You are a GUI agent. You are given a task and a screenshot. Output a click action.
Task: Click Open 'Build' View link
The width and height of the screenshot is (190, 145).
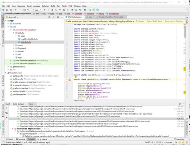(154, 21)
